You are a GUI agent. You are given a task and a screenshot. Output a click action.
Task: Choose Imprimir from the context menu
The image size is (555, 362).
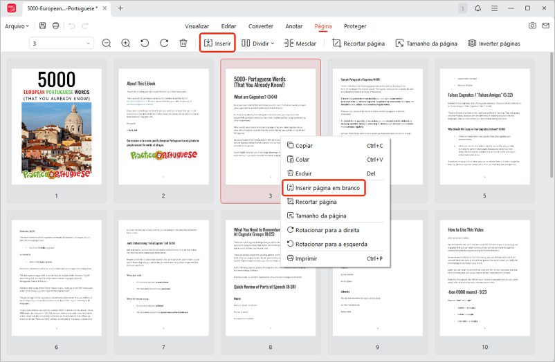335,258
